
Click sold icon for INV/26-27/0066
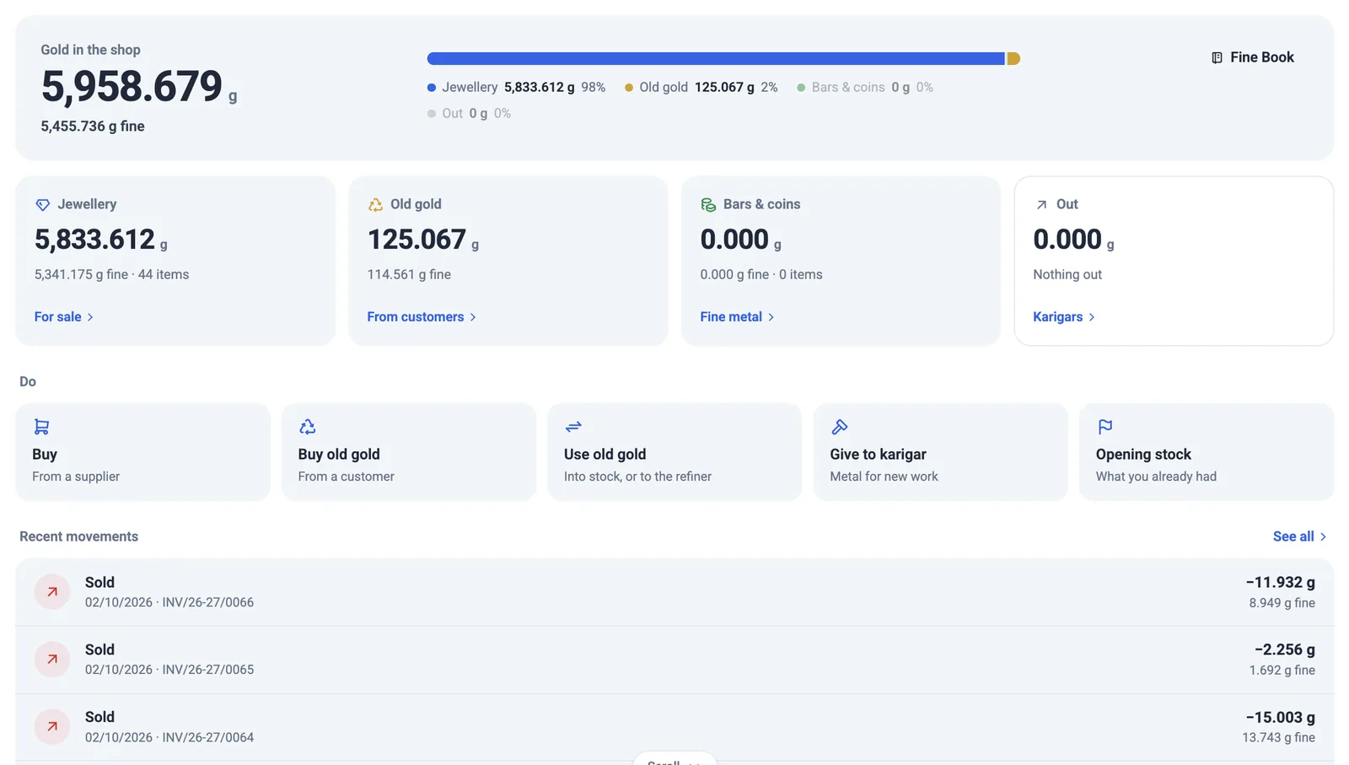point(52,592)
